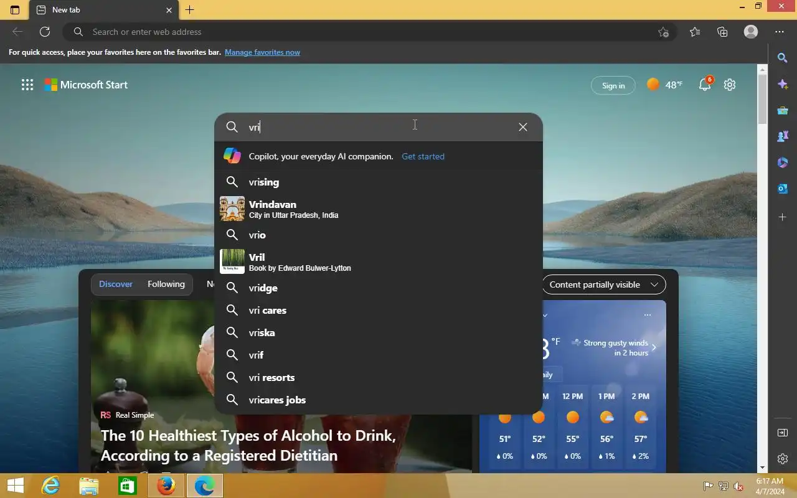Switch to the Following tab
Screen dimensions: 797x498
pyautogui.click(x=166, y=284)
